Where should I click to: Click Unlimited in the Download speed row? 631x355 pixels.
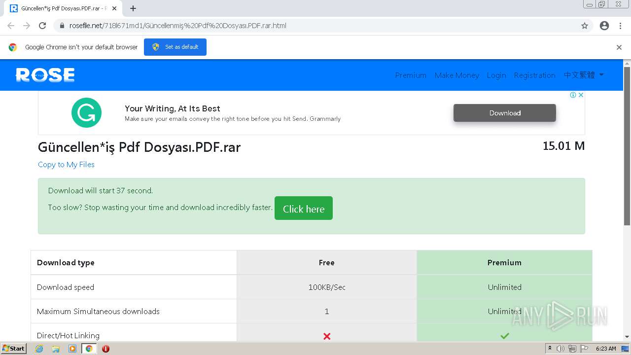504,287
